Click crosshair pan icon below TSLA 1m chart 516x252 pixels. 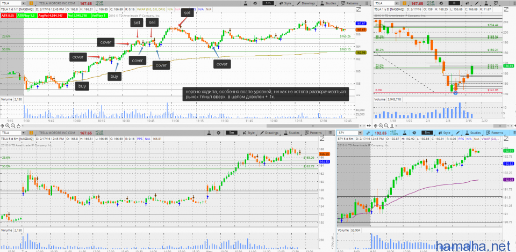point(3,126)
